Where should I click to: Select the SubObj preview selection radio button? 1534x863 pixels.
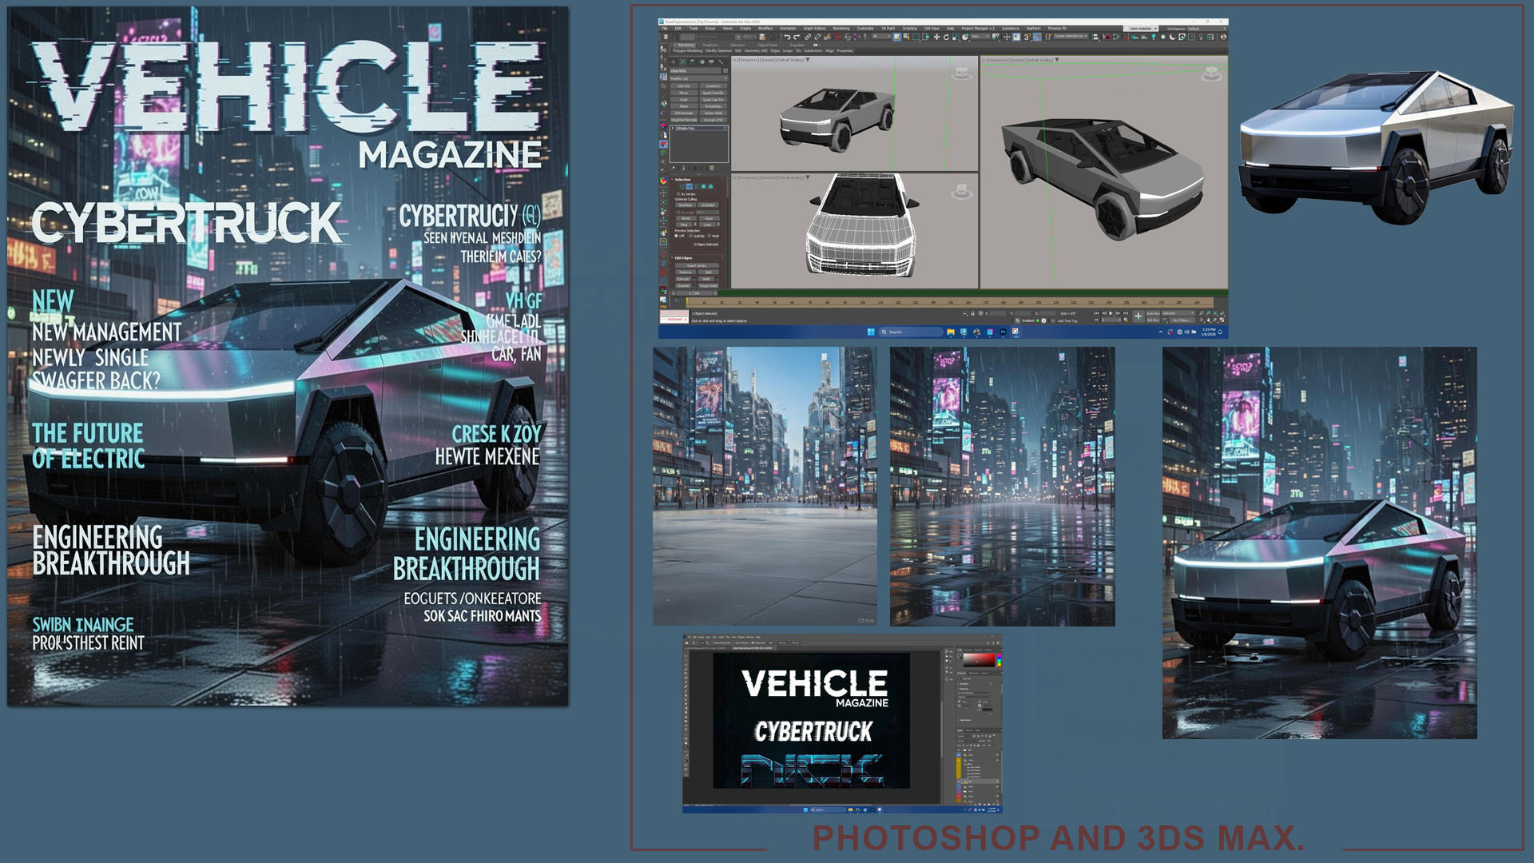coord(691,236)
